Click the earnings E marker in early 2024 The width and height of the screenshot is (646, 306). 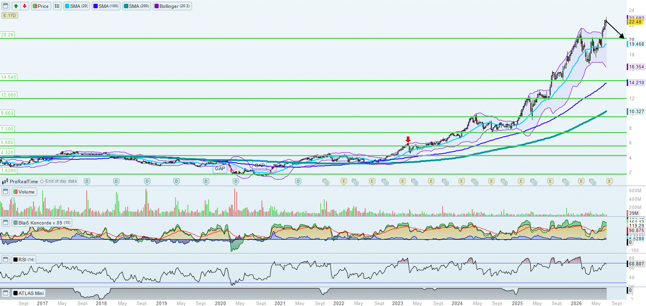pyautogui.click(x=462, y=181)
